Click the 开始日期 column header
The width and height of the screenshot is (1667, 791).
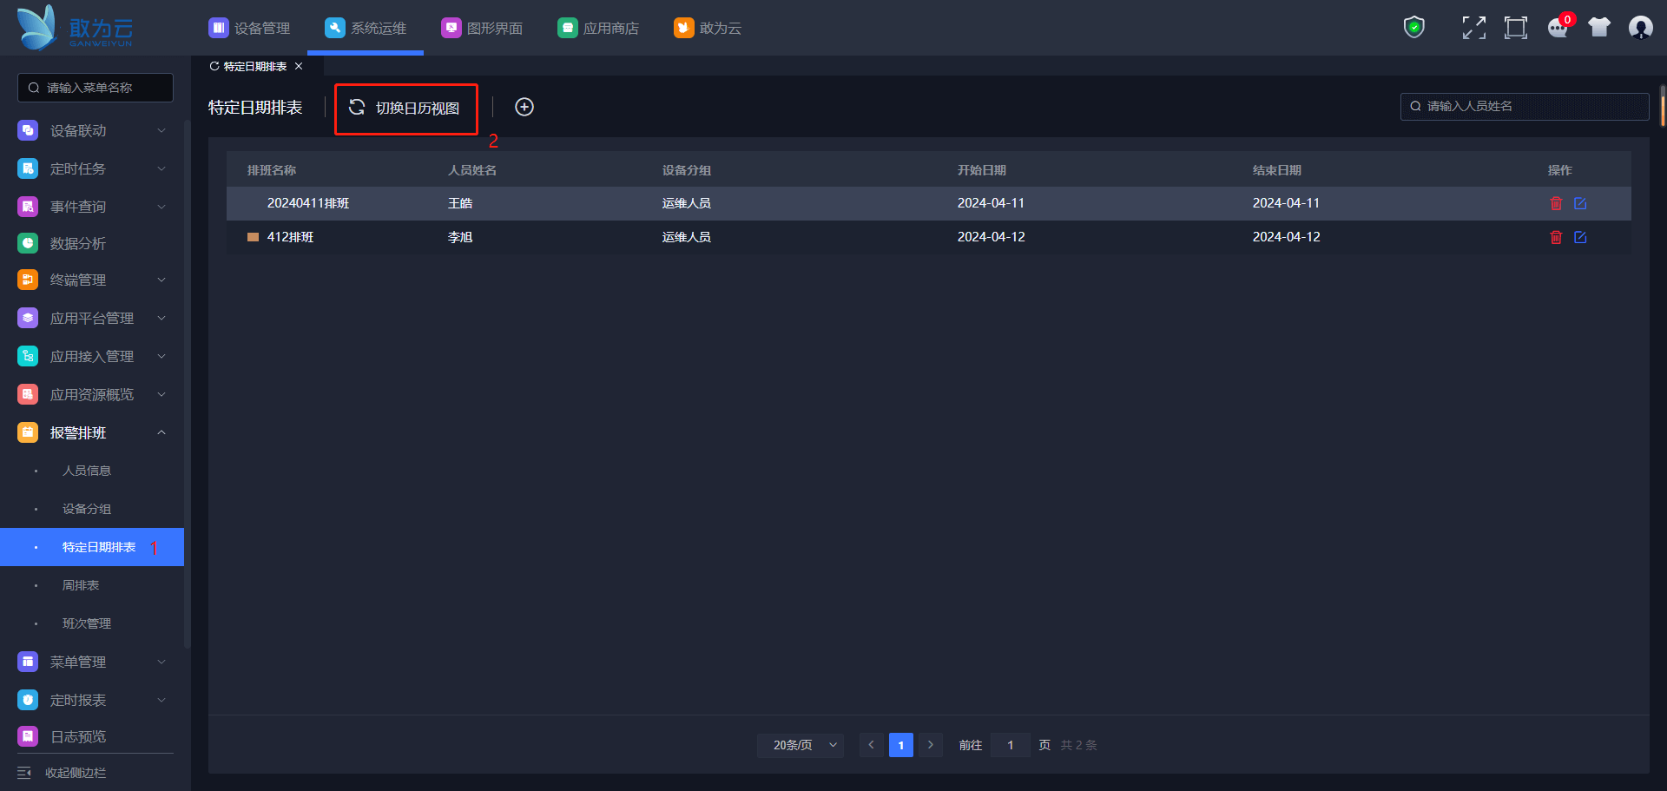982,170
